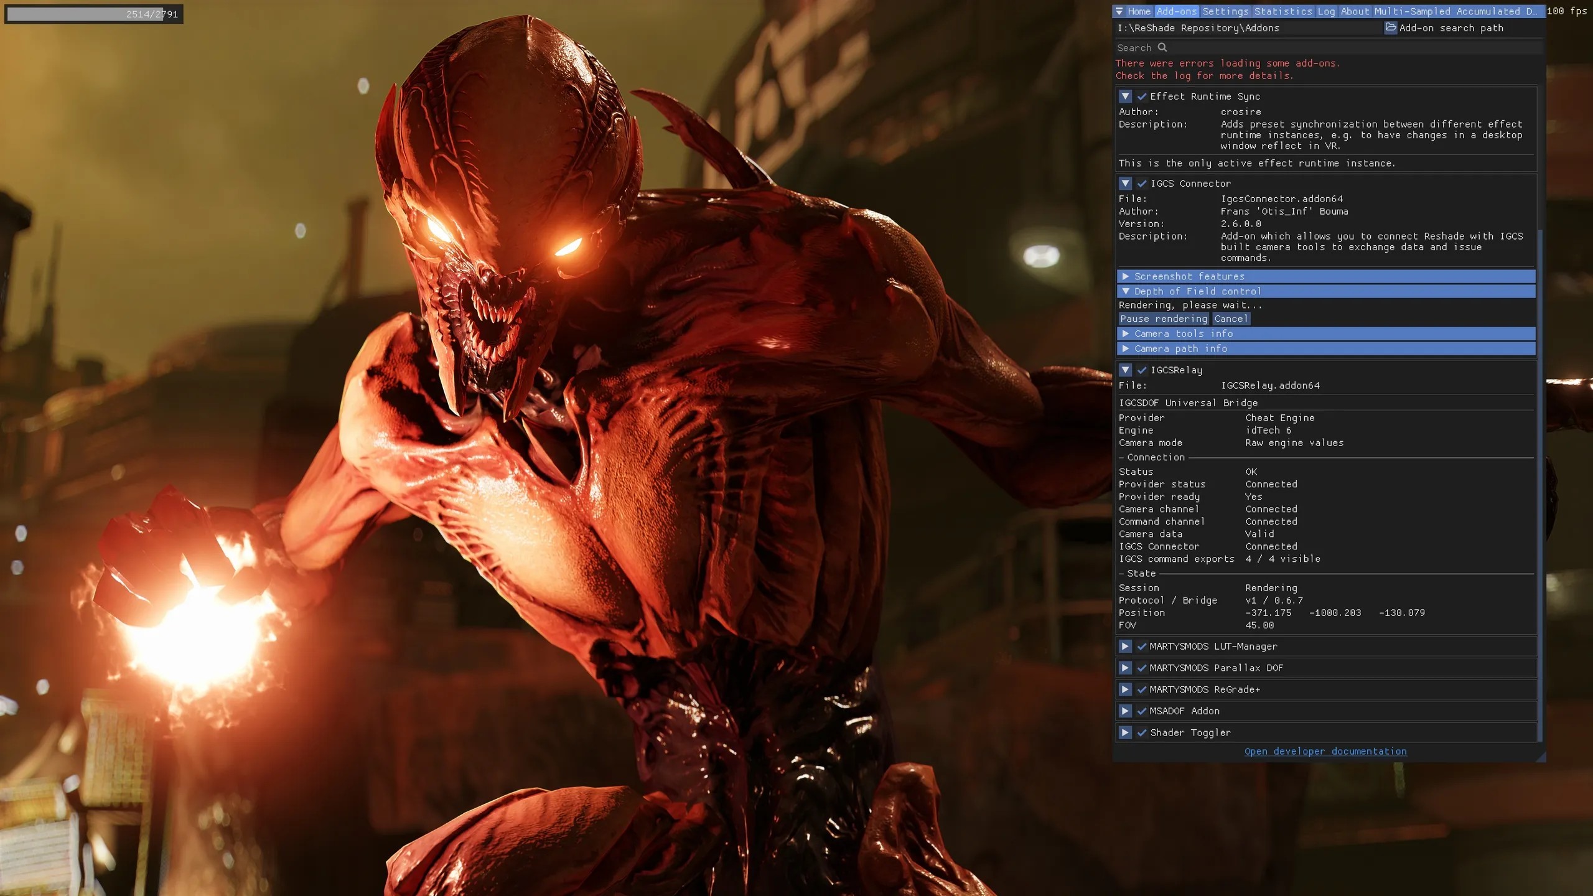1593x896 pixels.
Task: Go to the Statistics tab
Action: pyautogui.click(x=1283, y=11)
